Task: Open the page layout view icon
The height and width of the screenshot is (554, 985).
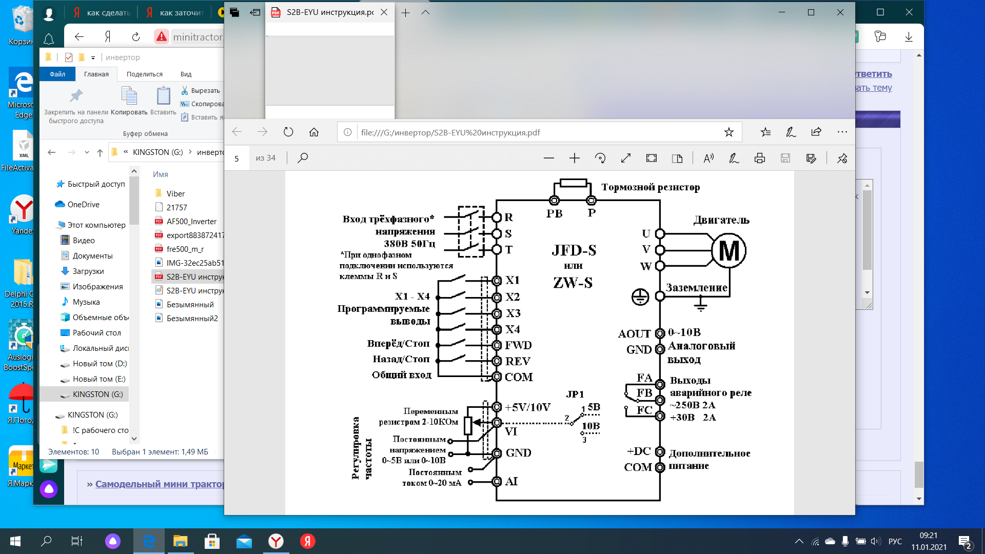Action: [x=677, y=158]
